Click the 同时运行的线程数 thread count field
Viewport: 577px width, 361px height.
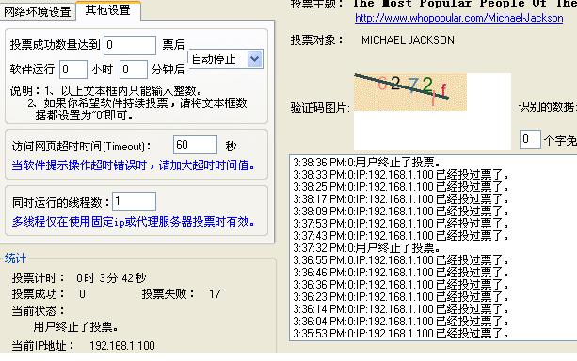(x=134, y=201)
